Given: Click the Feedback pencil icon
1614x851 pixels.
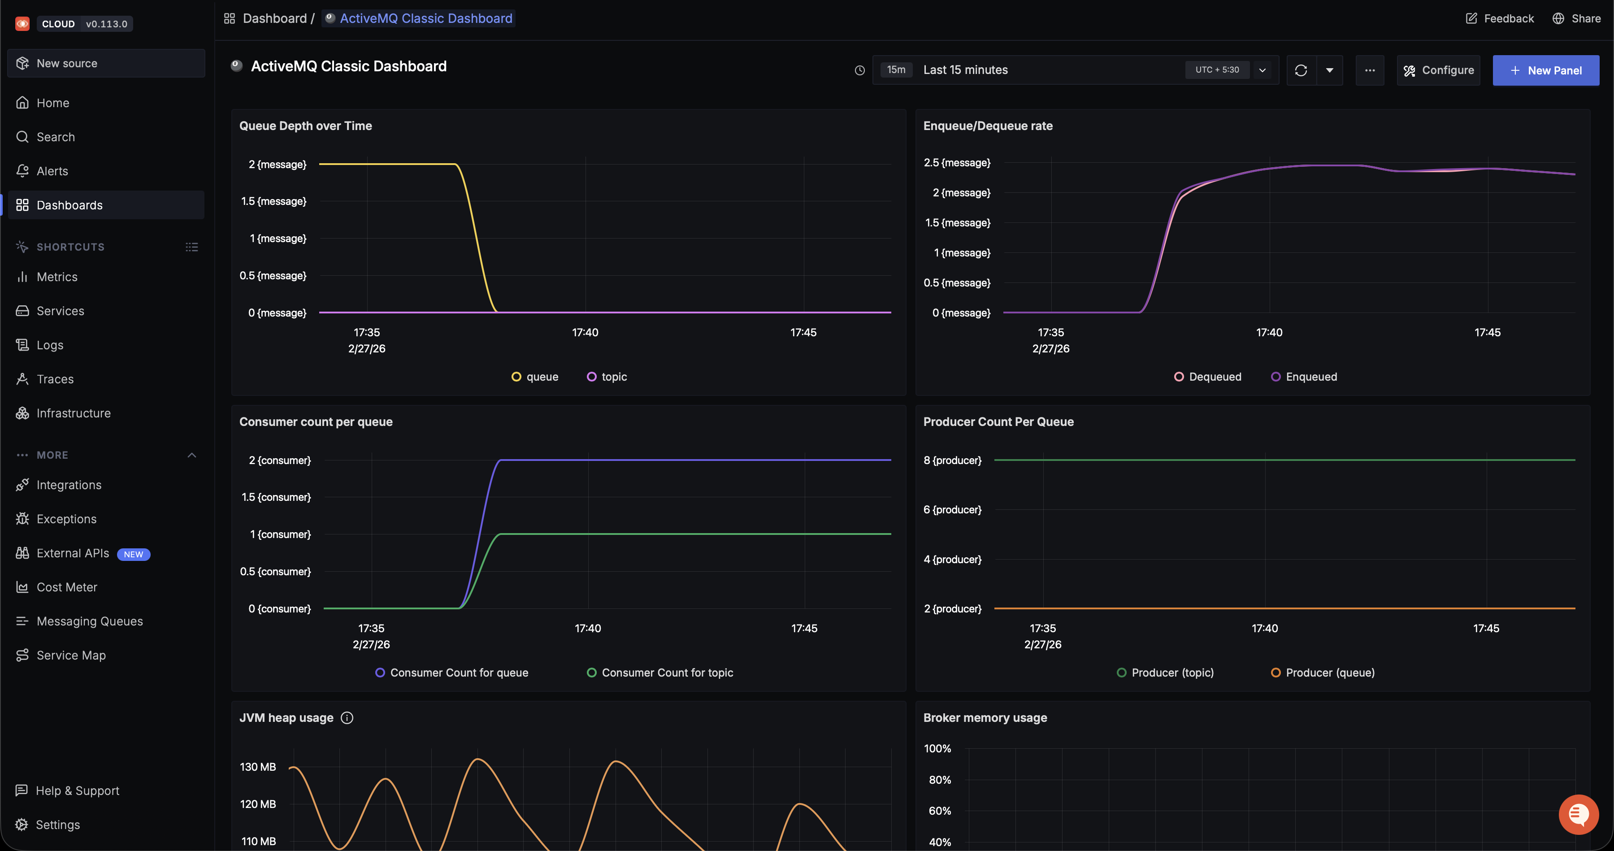Looking at the screenshot, I should (1471, 18).
